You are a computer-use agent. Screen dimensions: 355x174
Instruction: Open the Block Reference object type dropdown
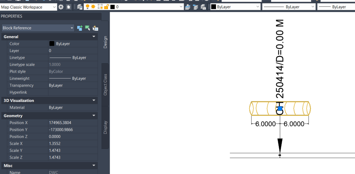pos(38,28)
